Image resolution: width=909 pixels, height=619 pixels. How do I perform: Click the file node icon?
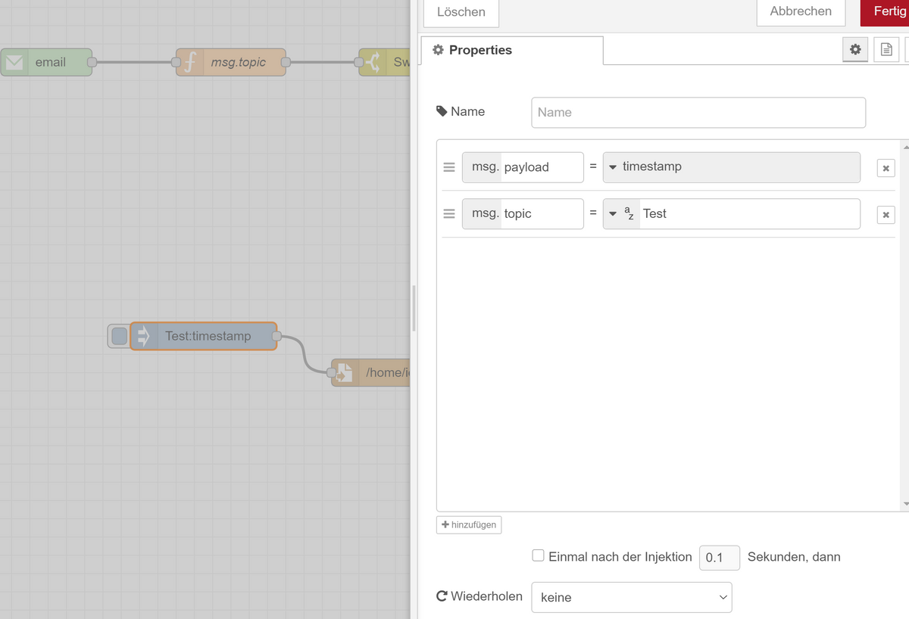(345, 372)
